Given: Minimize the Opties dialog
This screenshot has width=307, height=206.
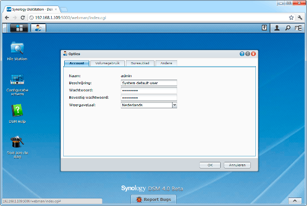Looking at the screenshot, I should click(247, 54).
